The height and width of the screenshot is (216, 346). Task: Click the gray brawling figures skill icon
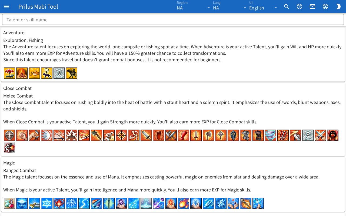point(9,148)
